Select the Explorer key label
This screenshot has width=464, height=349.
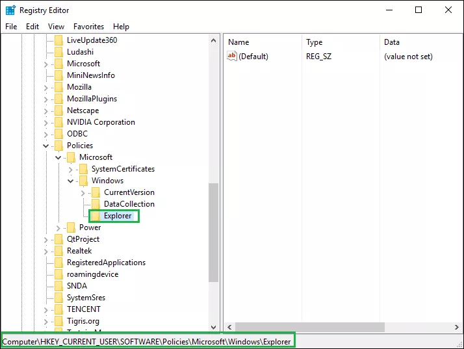(x=118, y=216)
